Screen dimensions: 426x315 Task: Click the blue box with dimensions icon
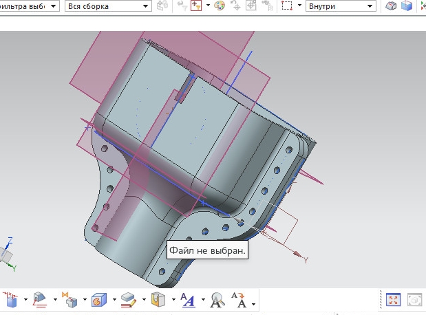coord(10,299)
